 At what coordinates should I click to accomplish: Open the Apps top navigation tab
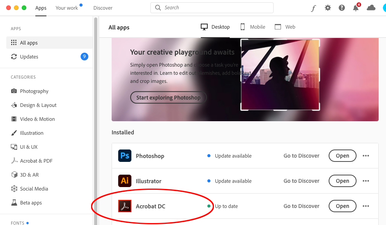pos(41,8)
